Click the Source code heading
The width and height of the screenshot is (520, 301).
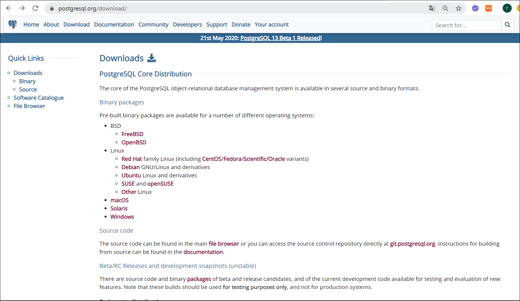[x=116, y=231]
